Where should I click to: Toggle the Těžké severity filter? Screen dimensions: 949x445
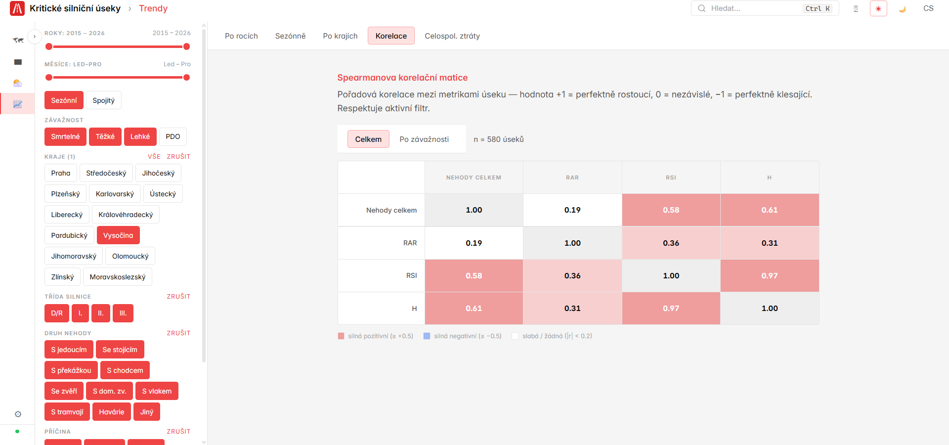coord(105,136)
